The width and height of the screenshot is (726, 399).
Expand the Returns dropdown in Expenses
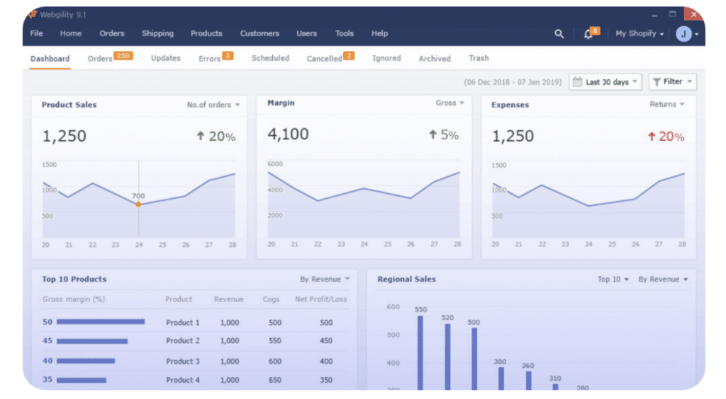tap(666, 105)
